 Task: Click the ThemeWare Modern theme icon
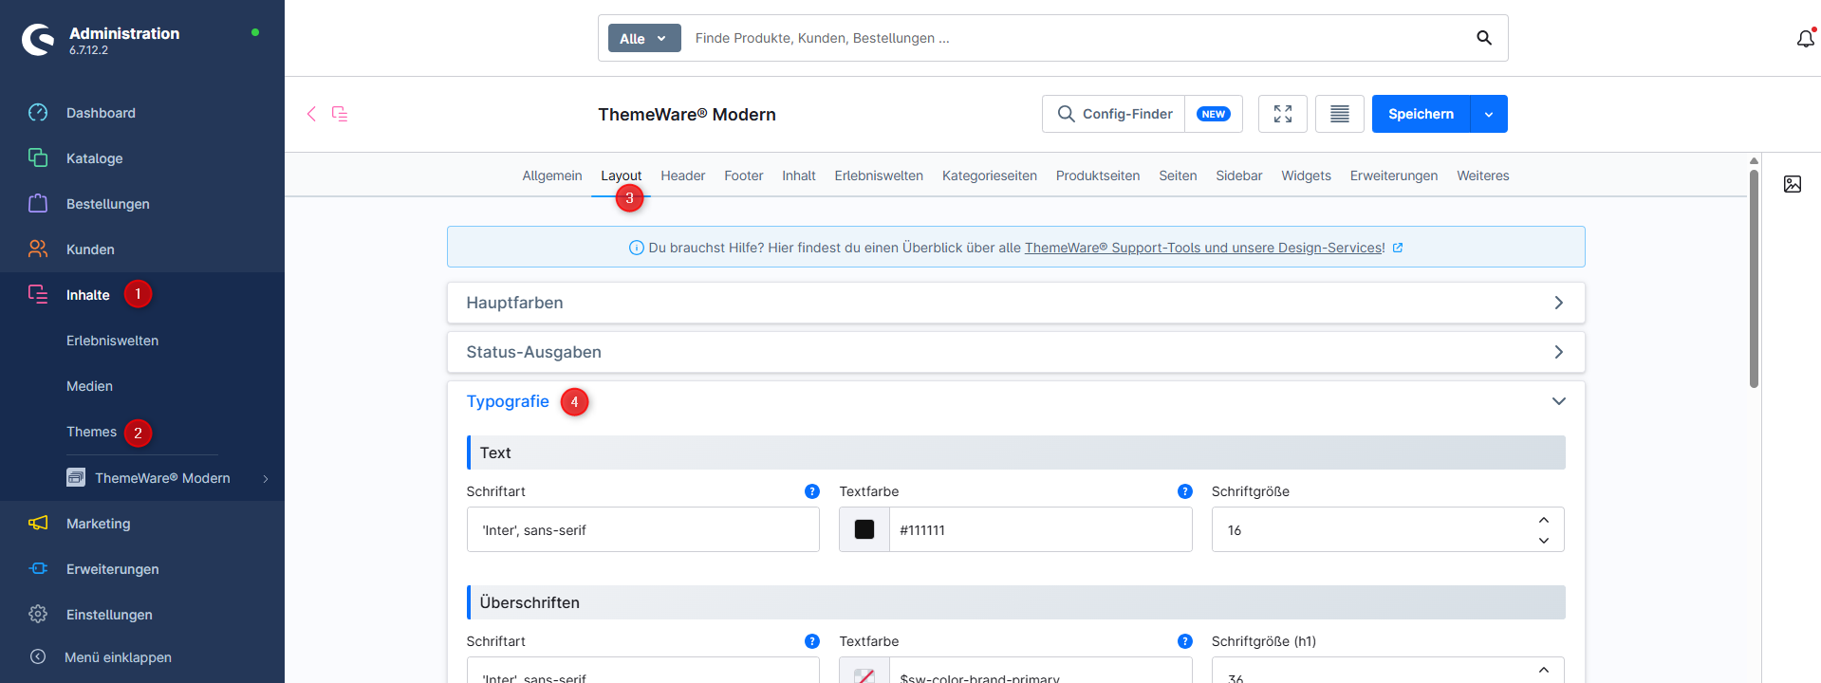(76, 477)
